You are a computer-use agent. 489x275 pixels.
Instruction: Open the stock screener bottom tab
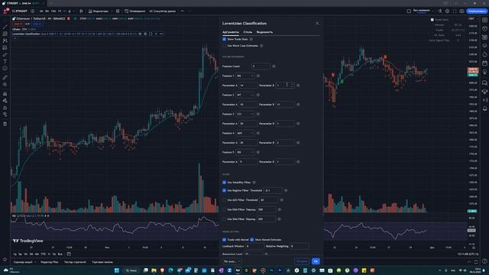23,262
